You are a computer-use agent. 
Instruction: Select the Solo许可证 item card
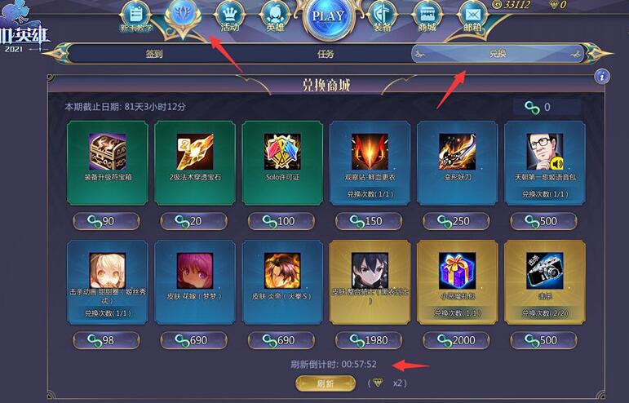pos(282,163)
